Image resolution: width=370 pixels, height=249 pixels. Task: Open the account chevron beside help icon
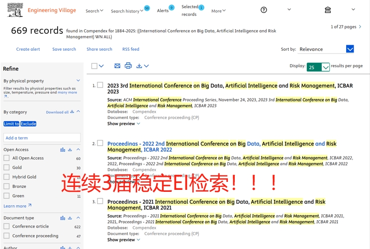pos(289,9)
